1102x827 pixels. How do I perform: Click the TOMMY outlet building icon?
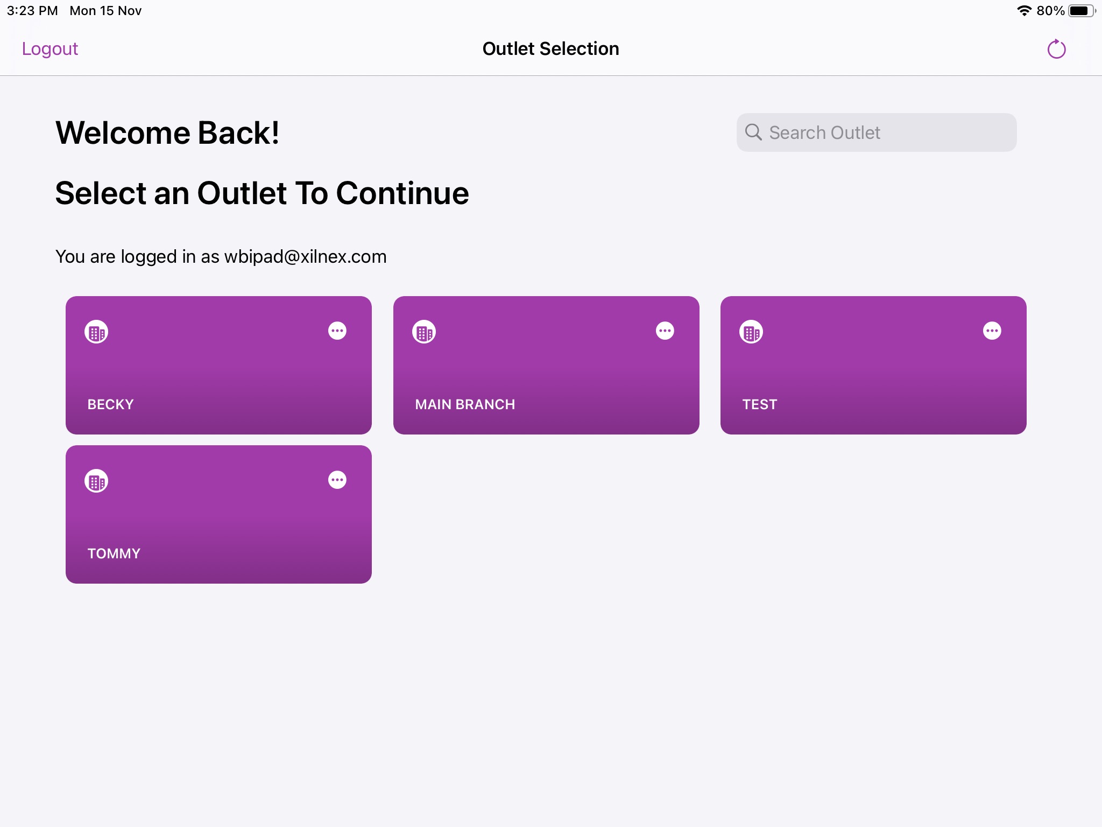click(96, 480)
